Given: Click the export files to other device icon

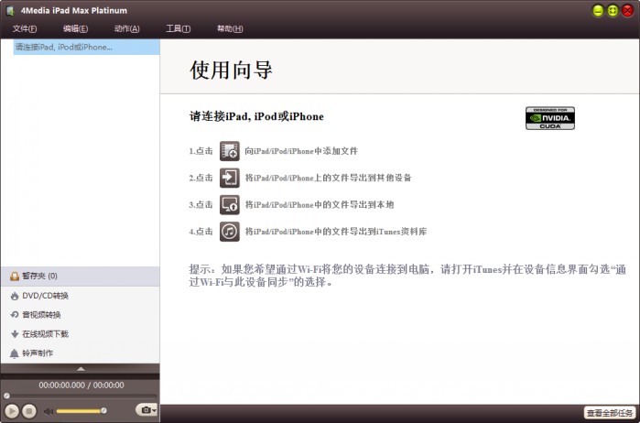Looking at the screenshot, I should (x=230, y=178).
